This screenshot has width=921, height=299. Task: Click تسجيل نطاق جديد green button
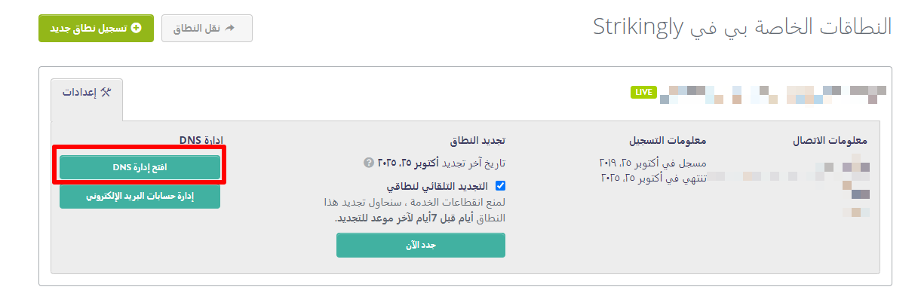(x=96, y=28)
